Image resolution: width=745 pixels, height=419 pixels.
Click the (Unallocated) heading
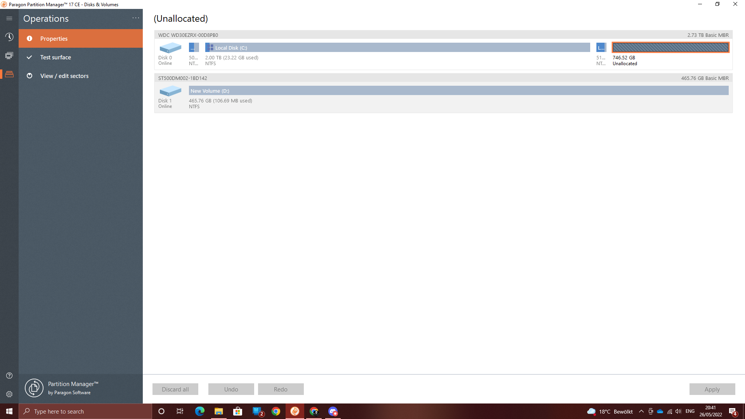[x=181, y=18]
